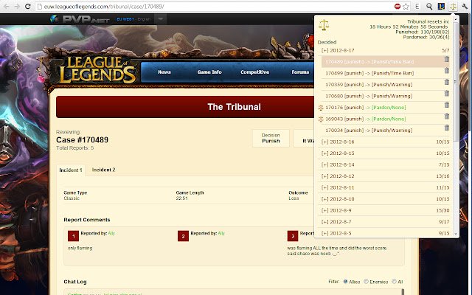
Task: Delete case 170499 with its trash icon
Action: point(447,71)
